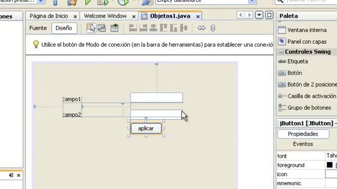Viewport: 337px width, 189px height.
Task: Click the second text field beside campo2
Action: pyautogui.click(x=156, y=114)
